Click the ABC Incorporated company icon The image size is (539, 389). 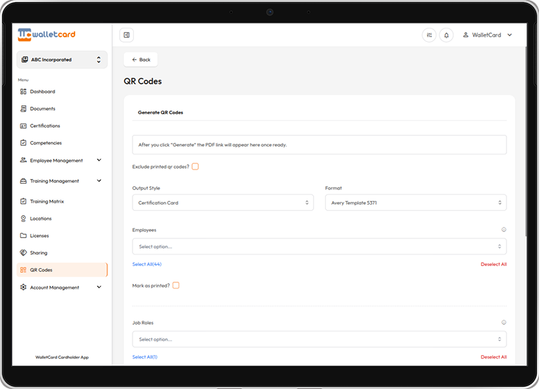point(25,59)
